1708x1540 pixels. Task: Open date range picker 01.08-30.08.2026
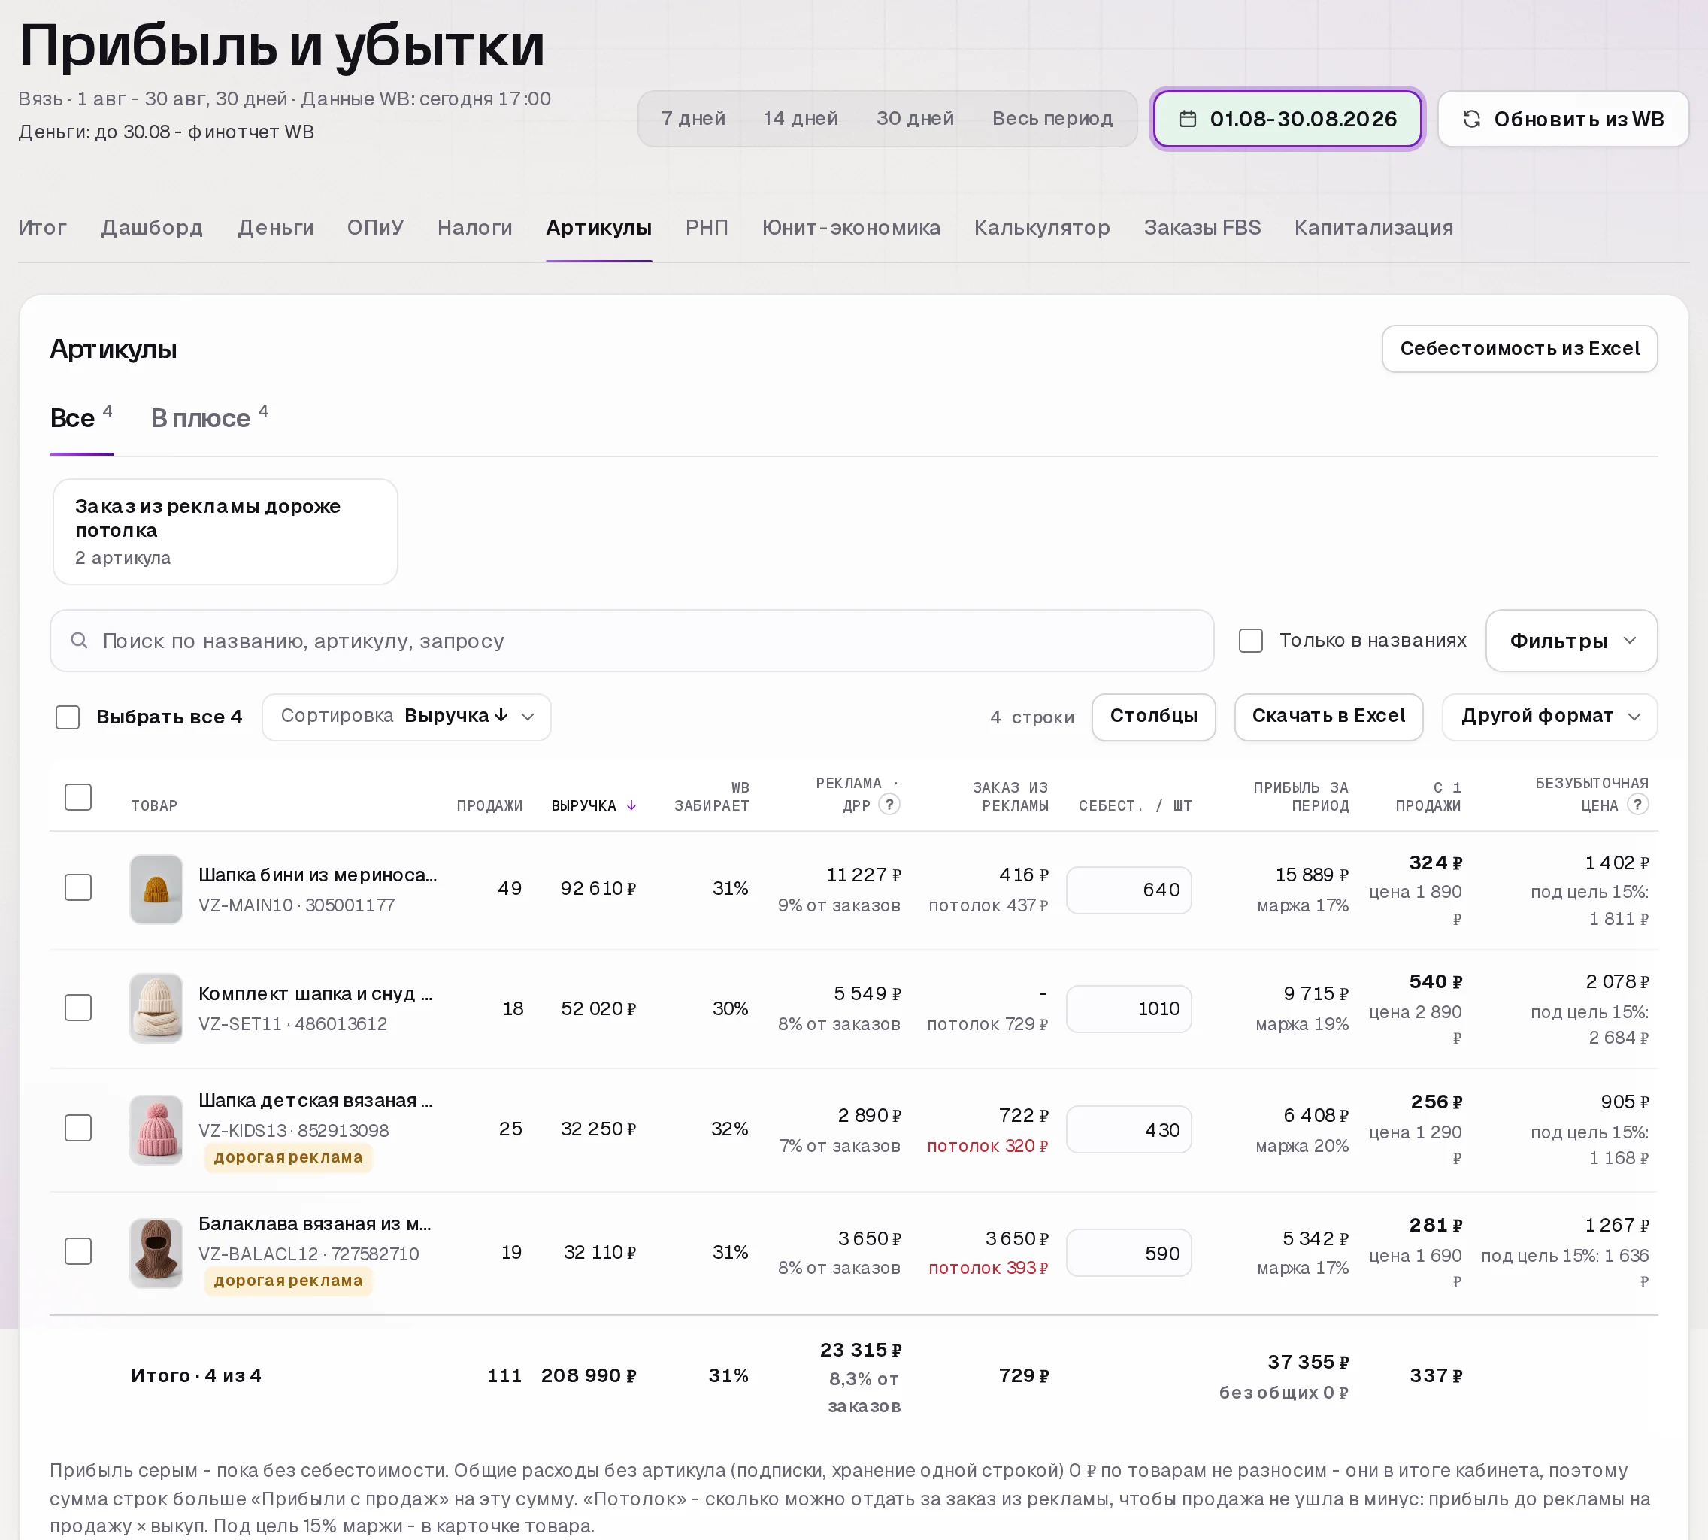coord(1288,120)
